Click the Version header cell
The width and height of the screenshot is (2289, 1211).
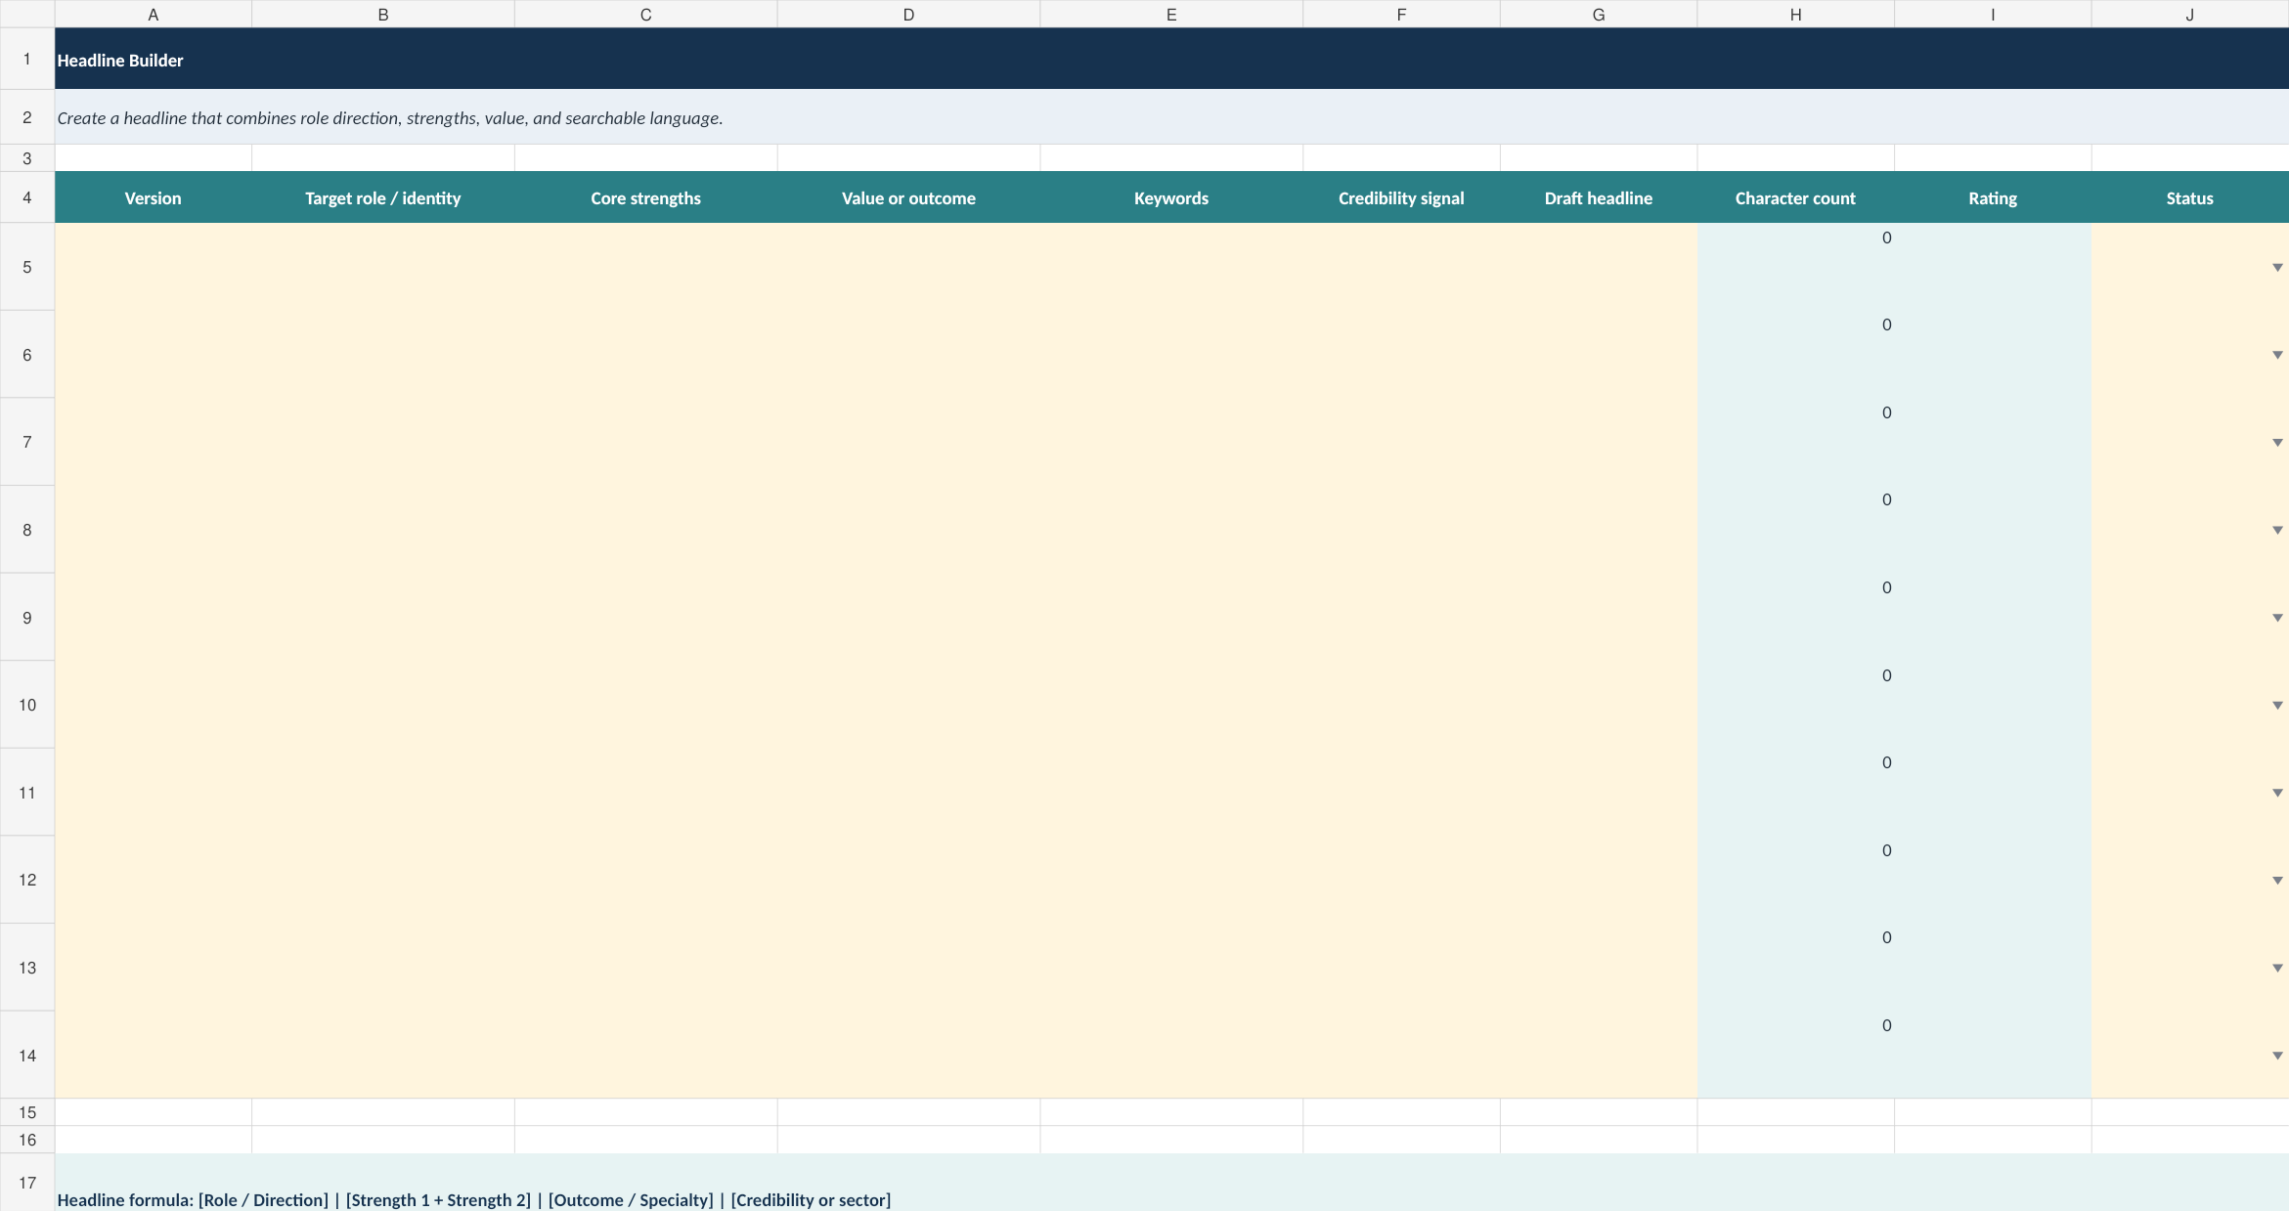[x=154, y=197]
